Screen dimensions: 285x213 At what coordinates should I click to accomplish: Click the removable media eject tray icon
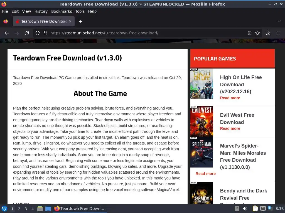click(237, 209)
